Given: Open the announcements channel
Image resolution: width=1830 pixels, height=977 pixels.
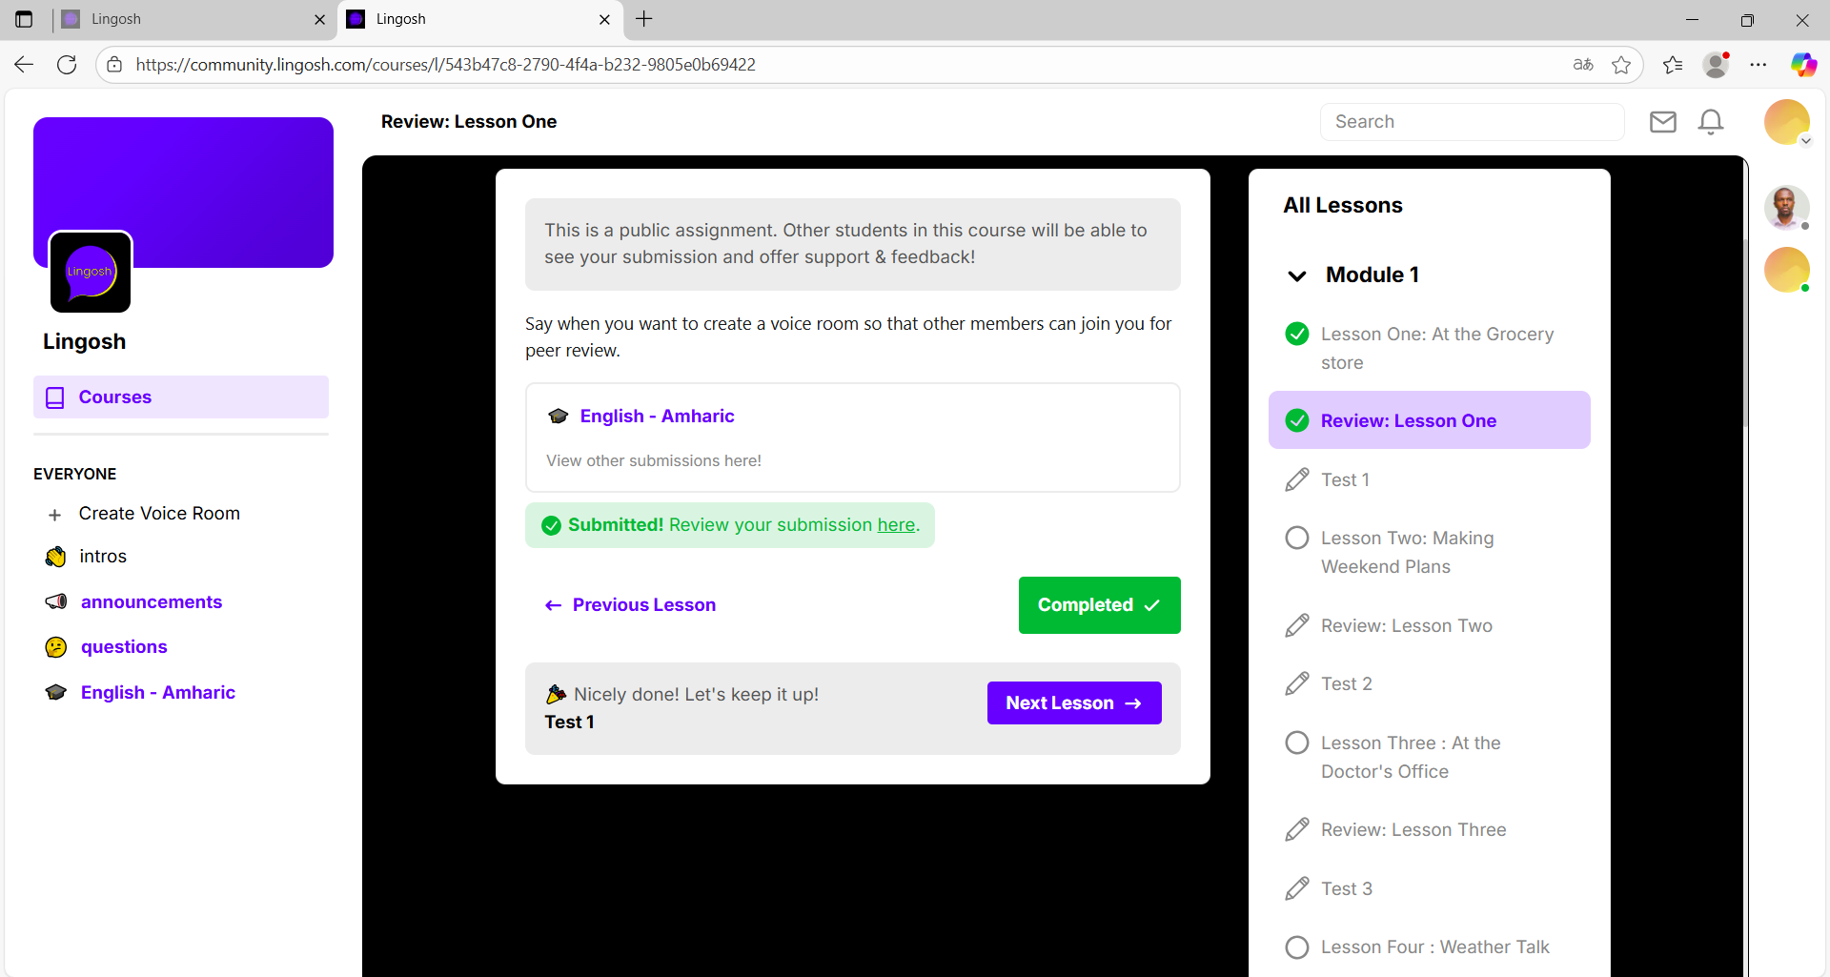Looking at the screenshot, I should click(152, 602).
